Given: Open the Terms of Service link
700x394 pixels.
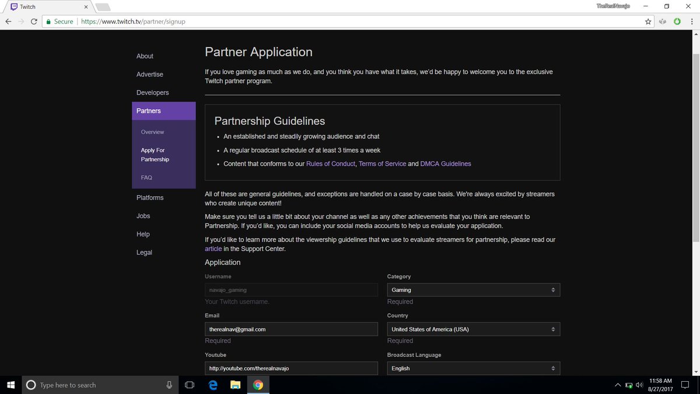Looking at the screenshot, I should [382, 164].
